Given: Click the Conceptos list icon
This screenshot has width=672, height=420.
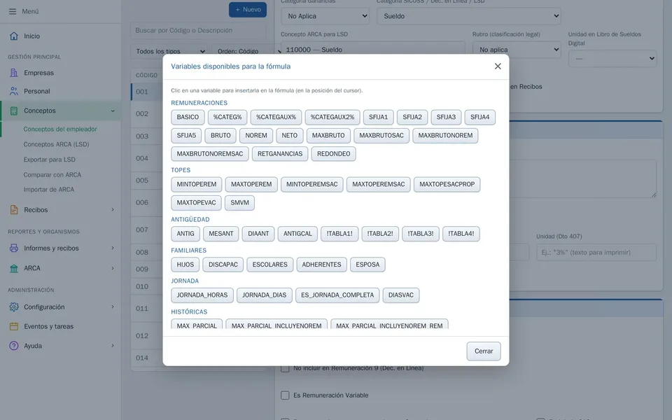Looking at the screenshot, I should coord(14,111).
